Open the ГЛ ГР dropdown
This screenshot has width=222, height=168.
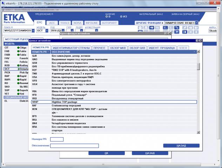72,30
